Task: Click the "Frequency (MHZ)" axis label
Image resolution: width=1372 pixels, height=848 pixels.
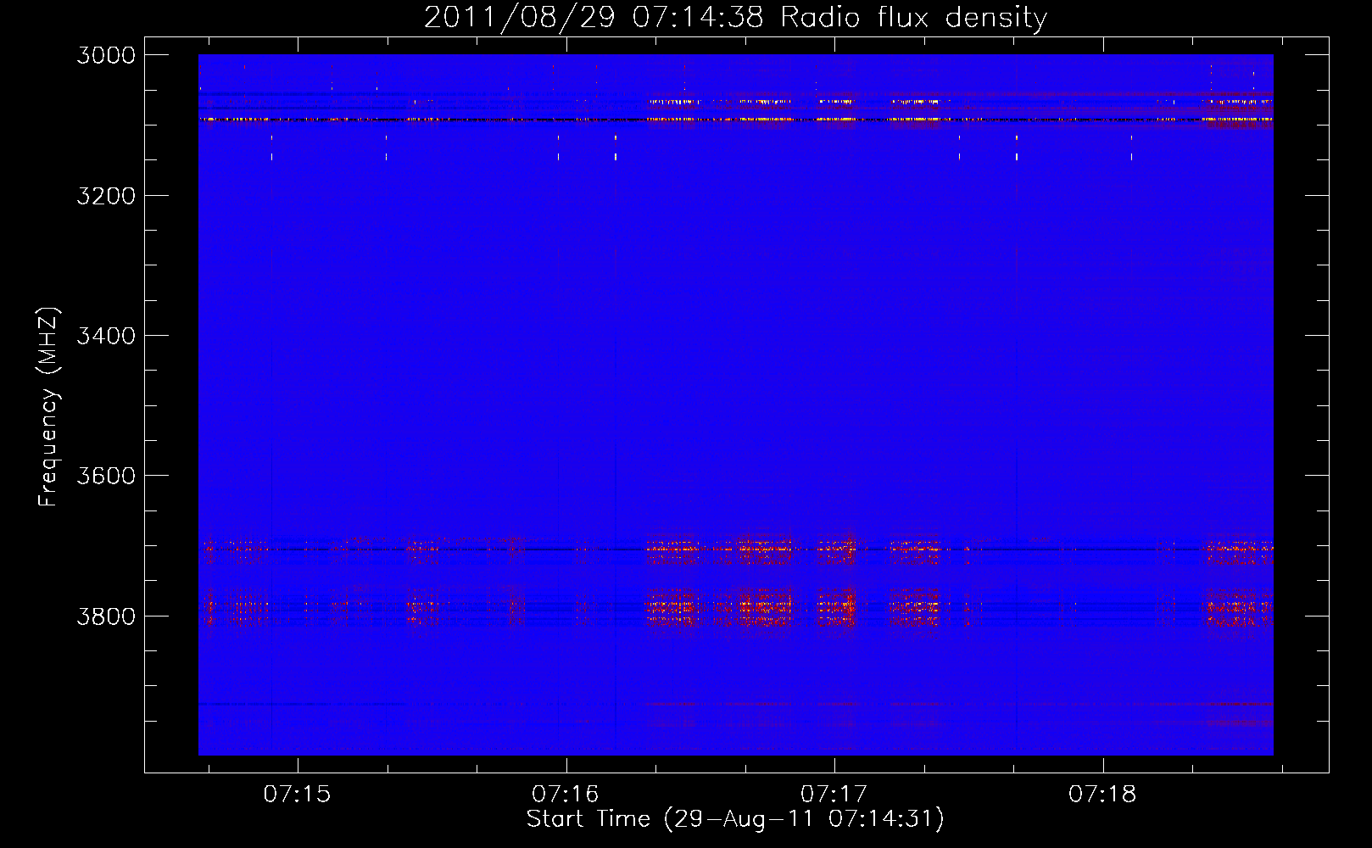Action: (x=48, y=407)
